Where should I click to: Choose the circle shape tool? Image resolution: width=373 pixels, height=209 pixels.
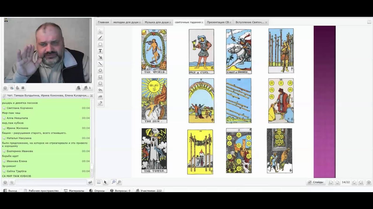pos(100,70)
